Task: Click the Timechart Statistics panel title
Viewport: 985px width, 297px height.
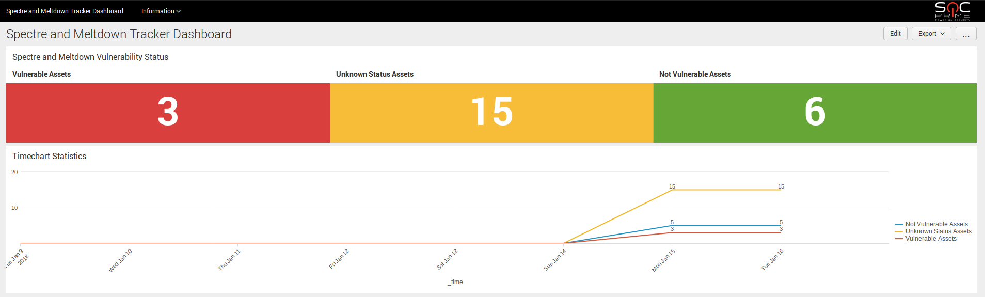Action: coord(49,156)
